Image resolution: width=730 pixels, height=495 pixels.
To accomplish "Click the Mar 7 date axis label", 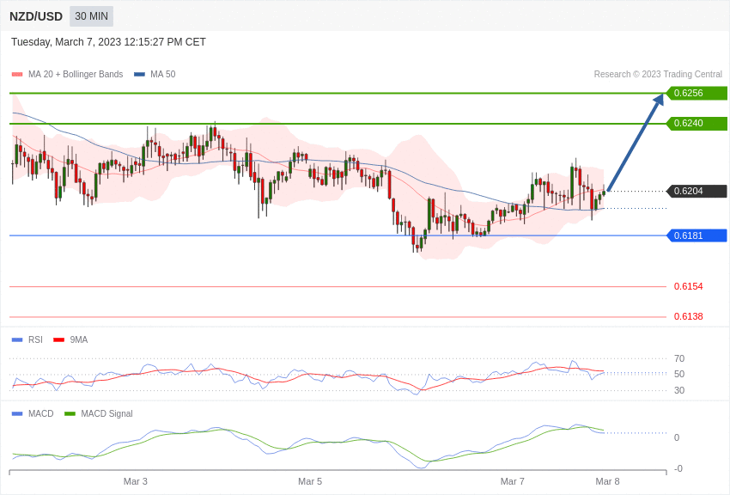I will coord(512,481).
